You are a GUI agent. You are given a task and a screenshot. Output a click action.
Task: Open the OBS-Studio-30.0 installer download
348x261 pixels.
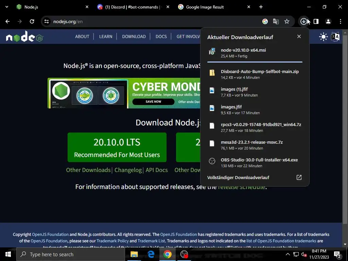point(255,163)
